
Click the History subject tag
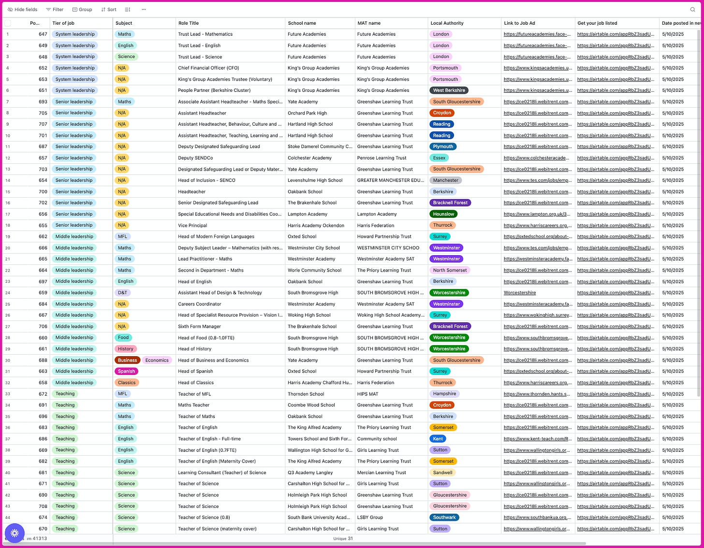pos(125,349)
